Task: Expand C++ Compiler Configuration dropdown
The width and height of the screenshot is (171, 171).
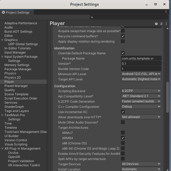Action: (x=141, y=107)
